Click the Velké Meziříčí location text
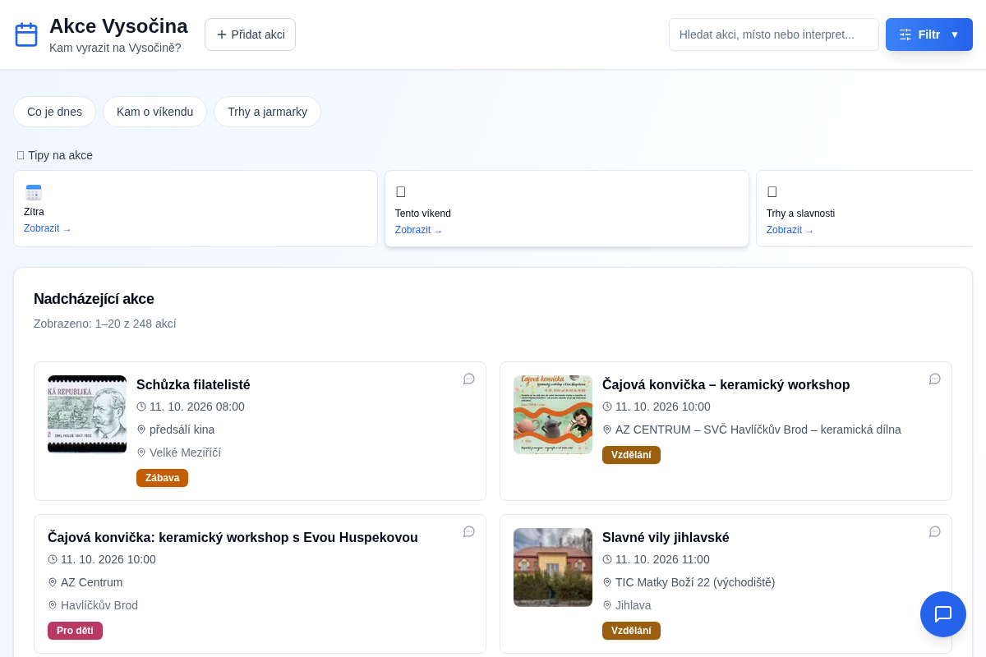This screenshot has width=986, height=657. [x=185, y=453]
